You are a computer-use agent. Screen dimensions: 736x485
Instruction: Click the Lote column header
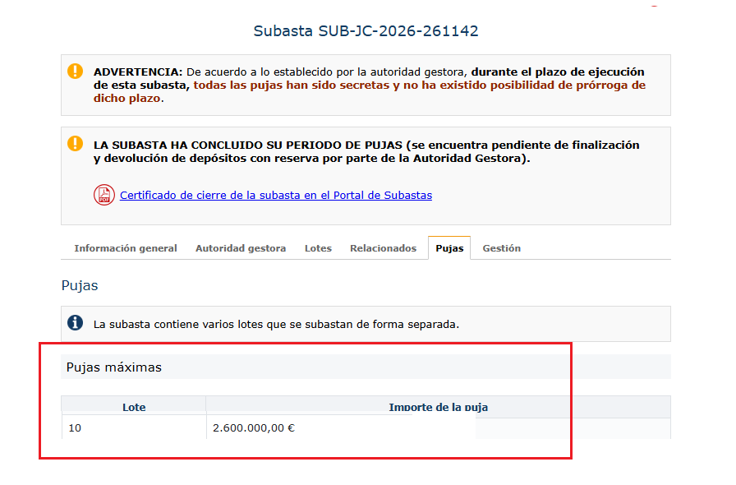tap(134, 407)
